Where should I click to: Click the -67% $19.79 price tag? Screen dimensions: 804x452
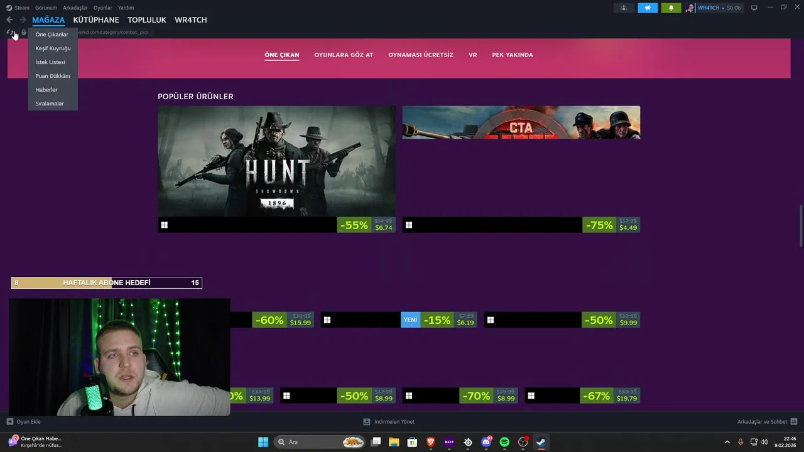pyautogui.click(x=609, y=395)
